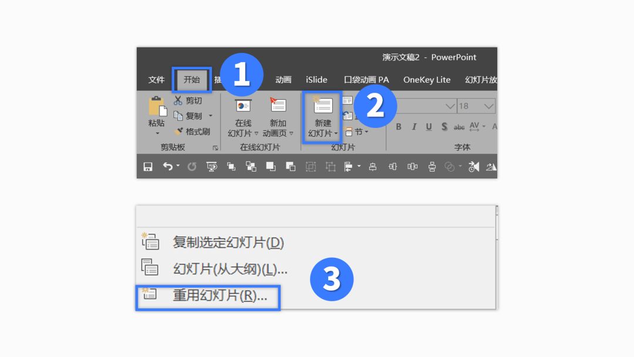The width and height of the screenshot is (634, 357).
Task: Toggle Strikethrough (abc) formatting
Action: pos(459,127)
